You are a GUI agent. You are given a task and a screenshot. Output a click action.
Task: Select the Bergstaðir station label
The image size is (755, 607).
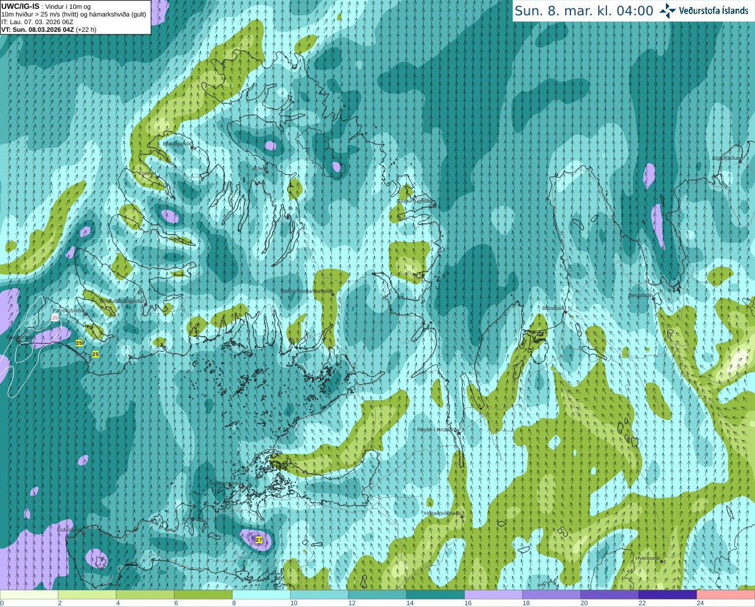(x=641, y=295)
